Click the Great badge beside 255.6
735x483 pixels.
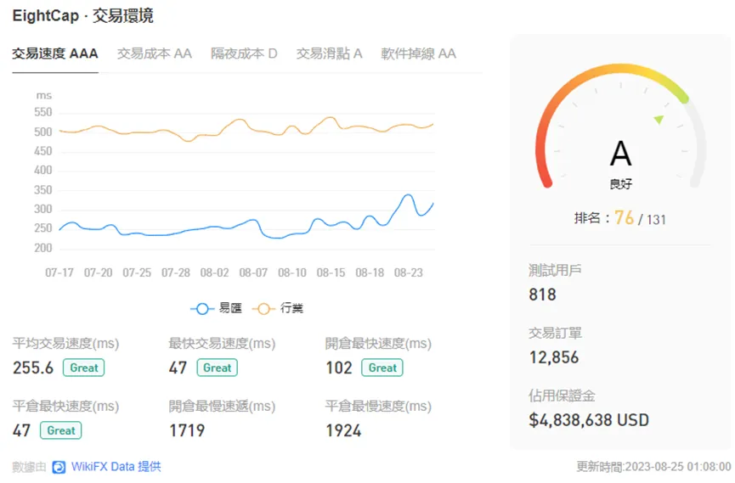84,368
